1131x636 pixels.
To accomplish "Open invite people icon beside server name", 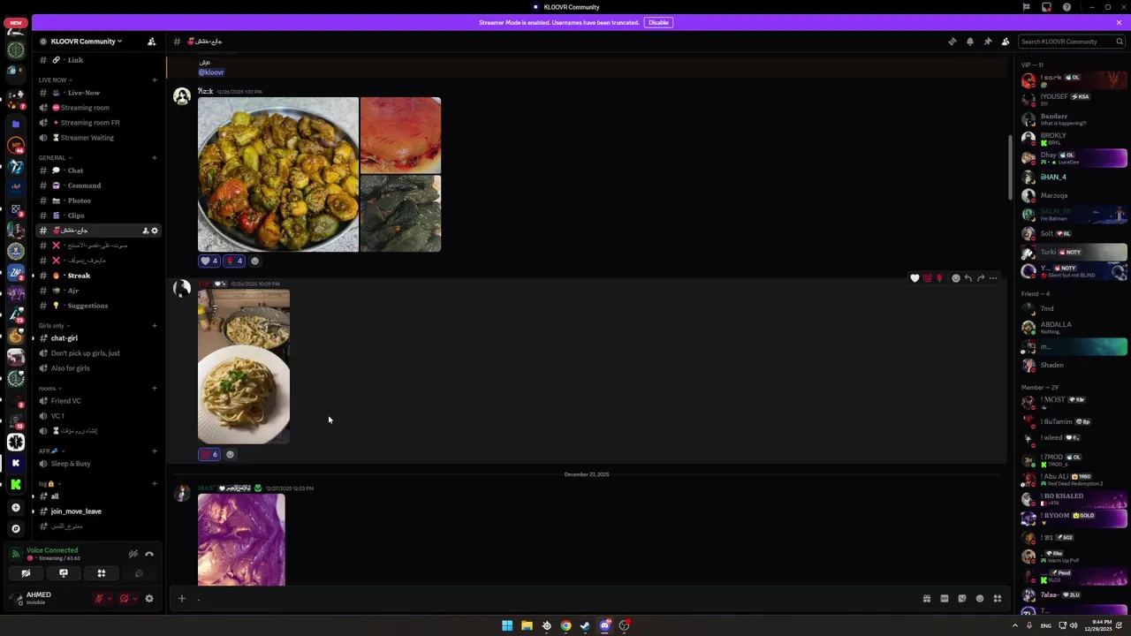I will (x=151, y=42).
